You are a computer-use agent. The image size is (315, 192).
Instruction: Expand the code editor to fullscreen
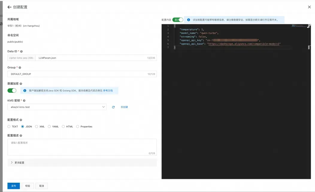pyautogui.click(x=309, y=26)
